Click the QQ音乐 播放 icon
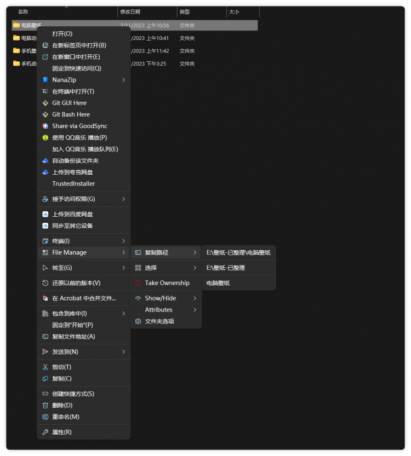The image size is (411, 456). (x=46, y=137)
